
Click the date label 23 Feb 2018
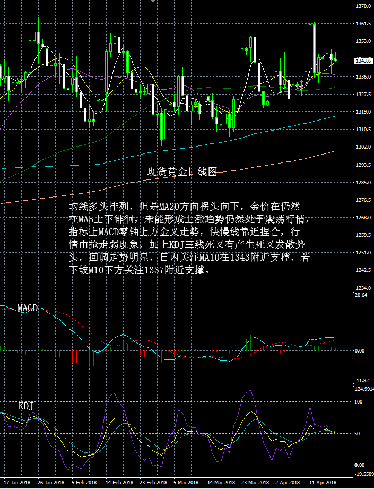(153, 483)
